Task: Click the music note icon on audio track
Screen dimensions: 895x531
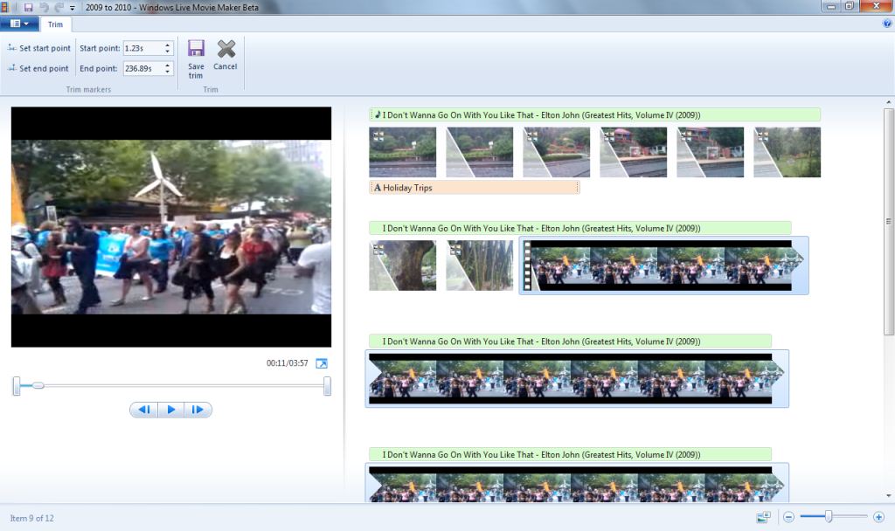Action: (x=377, y=114)
